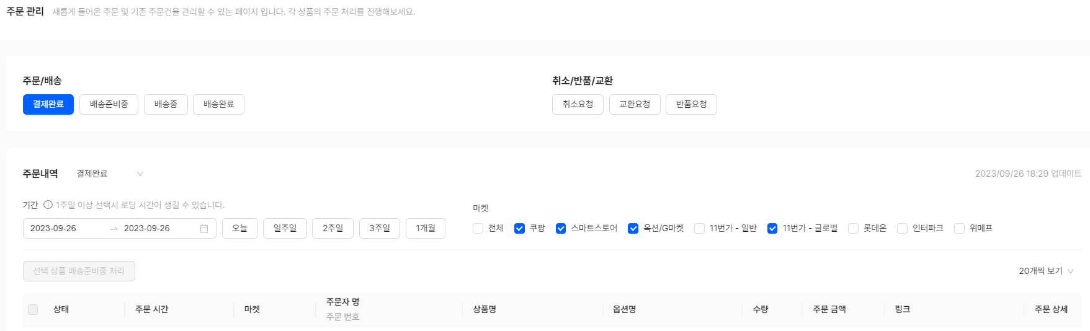1090x331 pixels.
Task: Expand the 결제완료 order history dropdown
Action: [x=110, y=174]
